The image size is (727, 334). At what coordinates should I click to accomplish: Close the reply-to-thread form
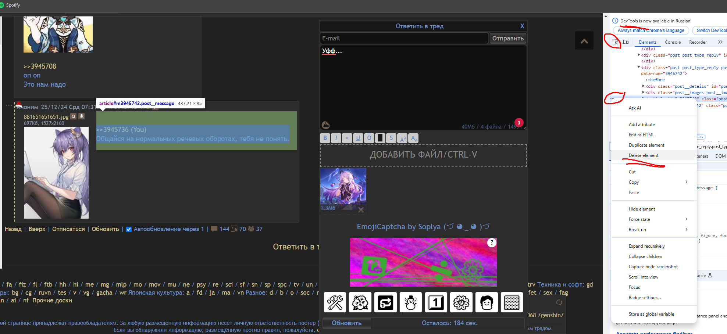522,26
